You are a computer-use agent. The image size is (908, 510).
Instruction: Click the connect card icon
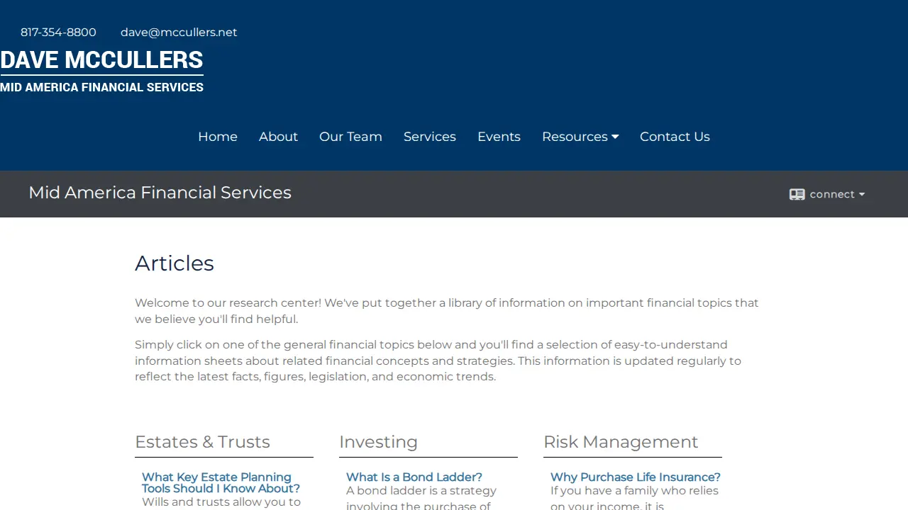click(797, 194)
